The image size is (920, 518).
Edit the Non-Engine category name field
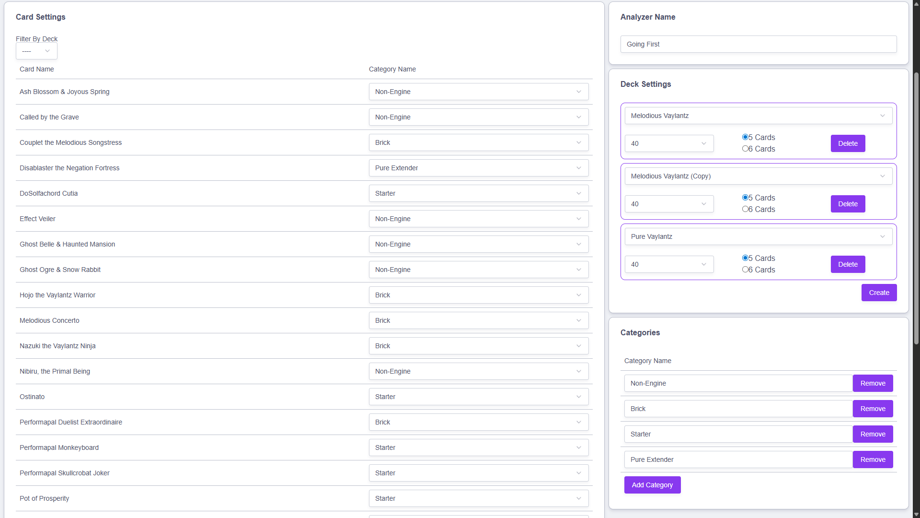click(738, 383)
